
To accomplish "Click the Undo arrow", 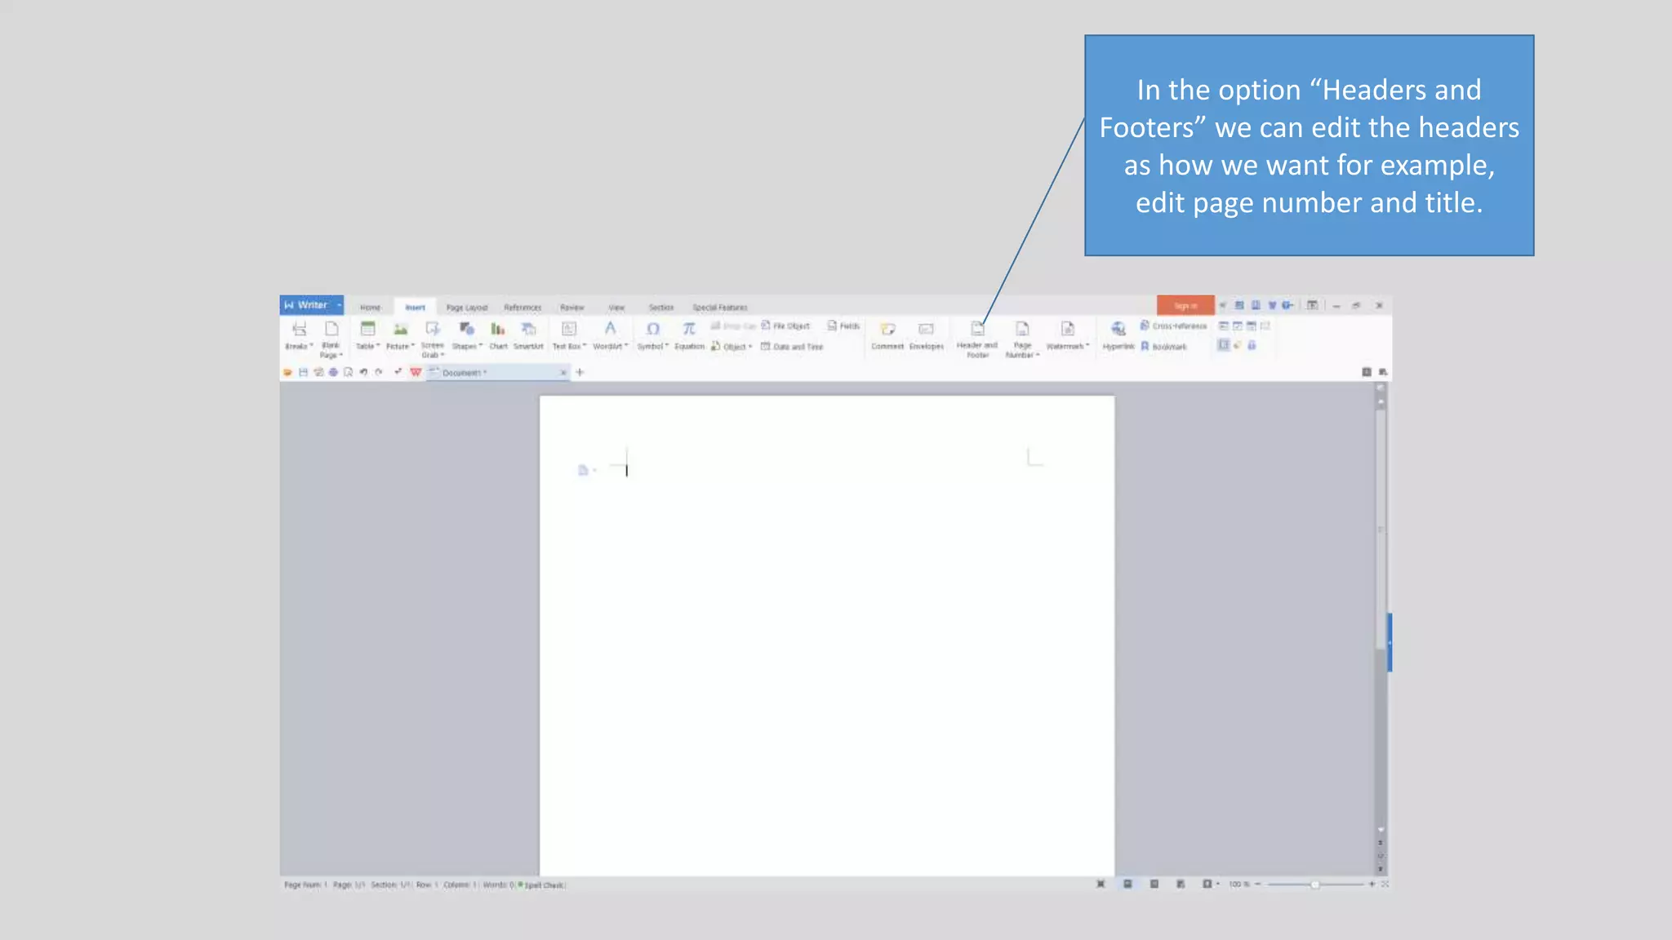I will click(x=363, y=372).
